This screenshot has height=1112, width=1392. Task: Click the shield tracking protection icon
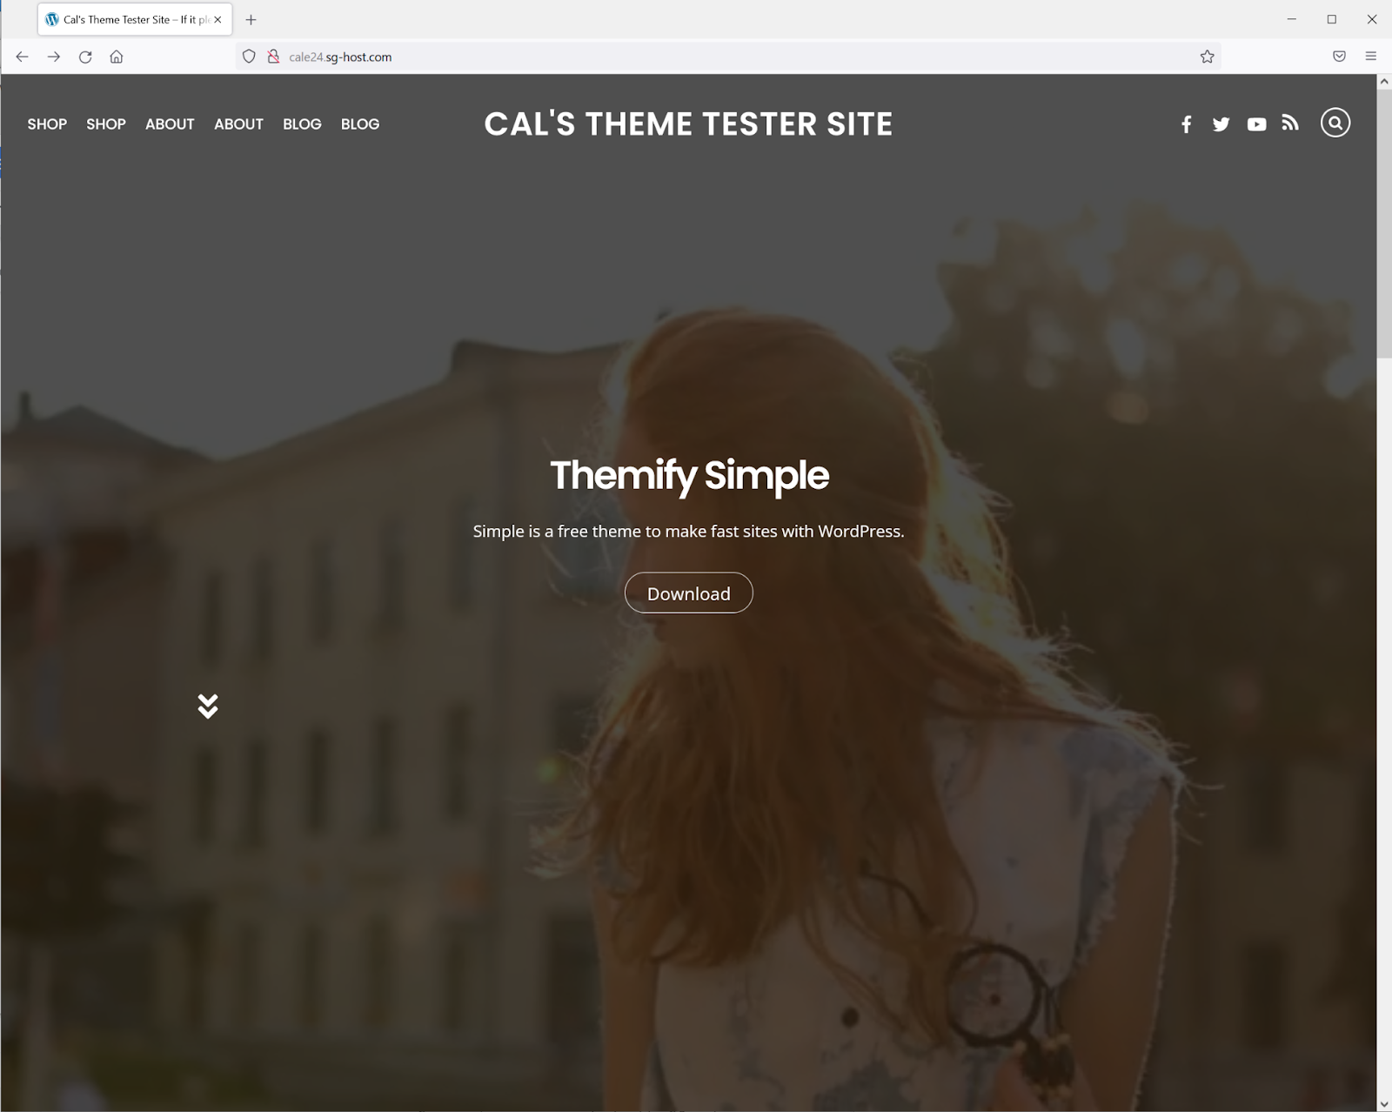point(249,57)
